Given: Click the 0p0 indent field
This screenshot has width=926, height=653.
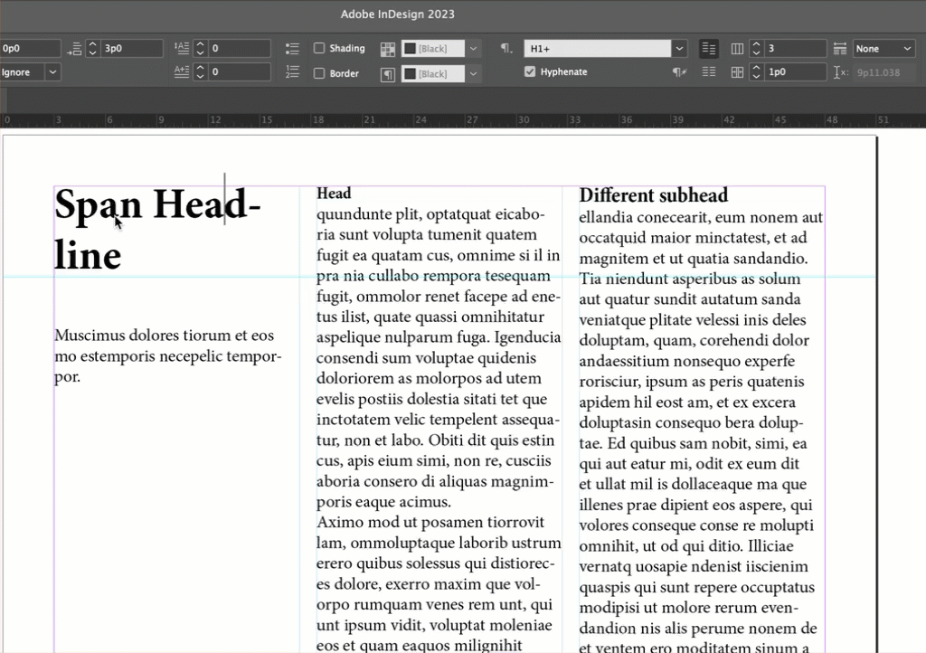Looking at the screenshot, I should click(30, 49).
